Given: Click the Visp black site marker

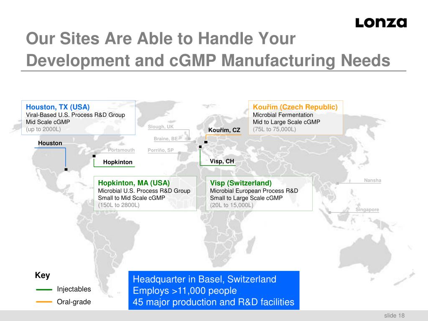Looking at the screenshot, I should point(200,147).
